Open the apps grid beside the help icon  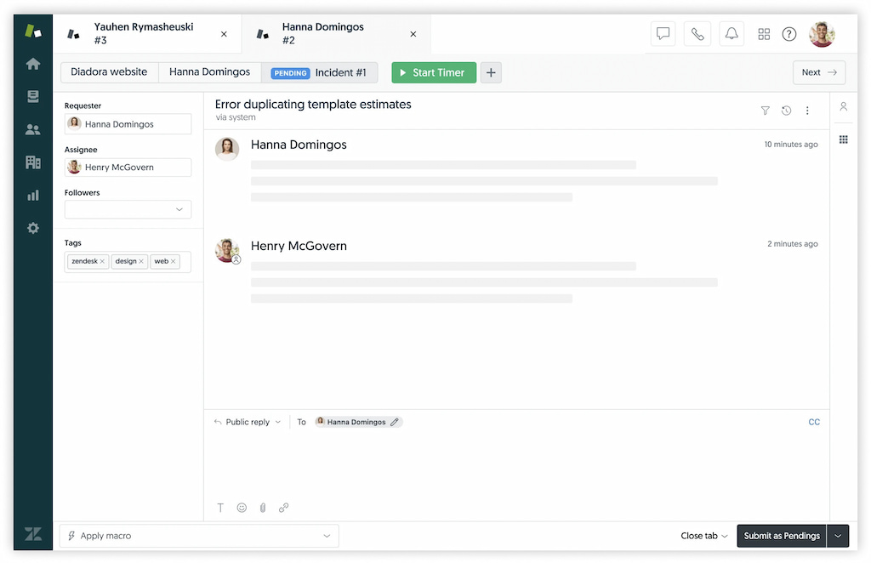[764, 33]
